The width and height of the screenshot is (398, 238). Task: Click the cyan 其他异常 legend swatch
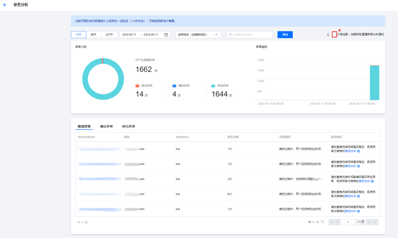point(213,86)
